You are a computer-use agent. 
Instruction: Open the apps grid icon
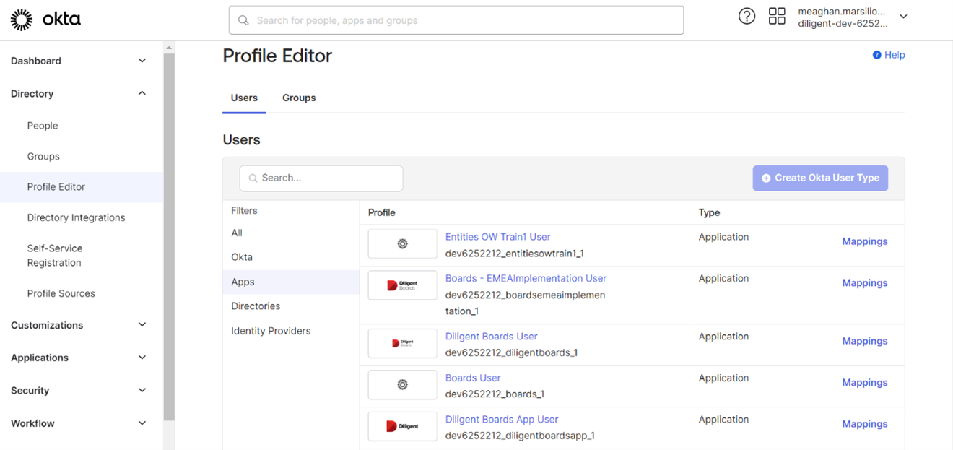click(777, 17)
